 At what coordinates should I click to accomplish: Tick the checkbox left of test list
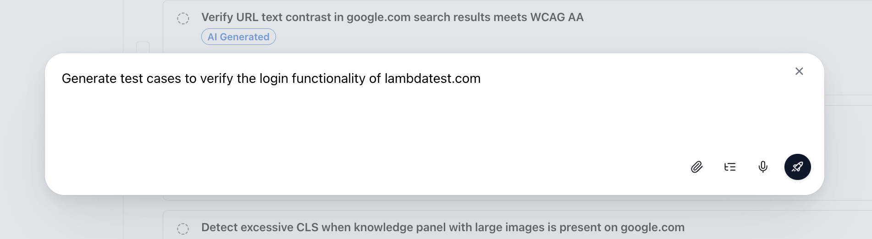coord(143,47)
